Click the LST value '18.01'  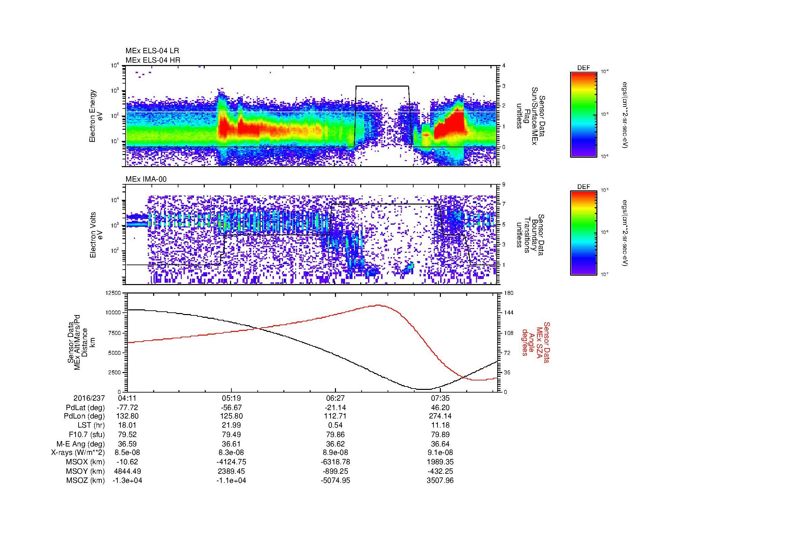[x=127, y=425]
